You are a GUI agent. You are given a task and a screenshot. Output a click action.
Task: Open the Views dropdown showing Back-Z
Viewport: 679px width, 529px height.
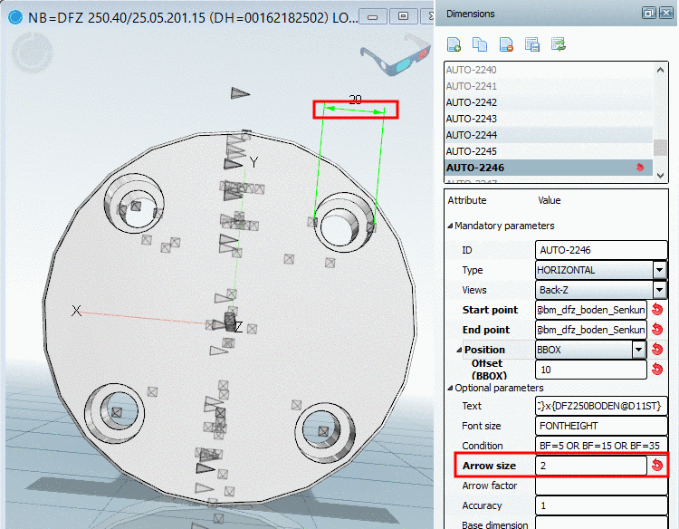[659, 290]
